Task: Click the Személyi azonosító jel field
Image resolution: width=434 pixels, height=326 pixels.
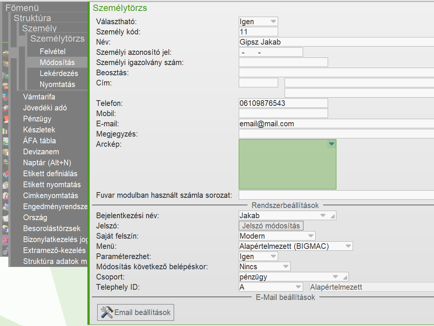Action: (x=271, y=52)
